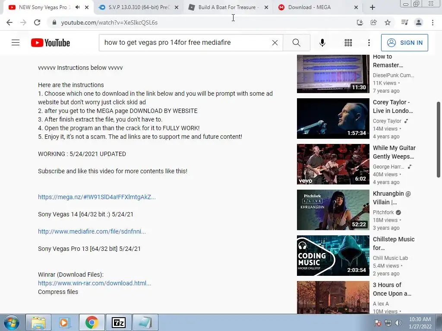This screenshot has width=442, height=331.
Task: Open the Coding Music thumbnail
Action: pos(333,255)
